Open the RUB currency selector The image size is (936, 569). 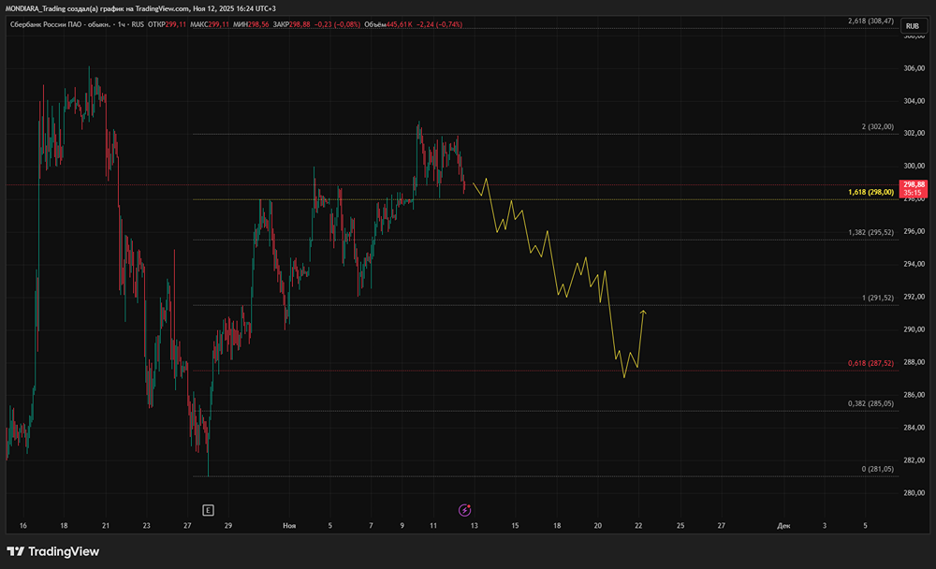coord(912,26)
